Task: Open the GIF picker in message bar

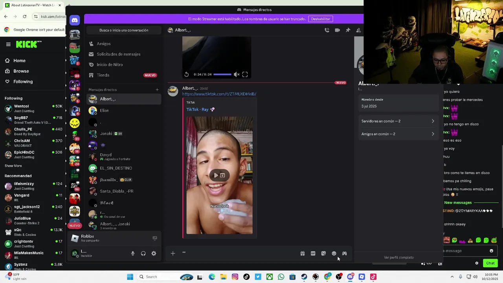Action: (x=313, y=254)
